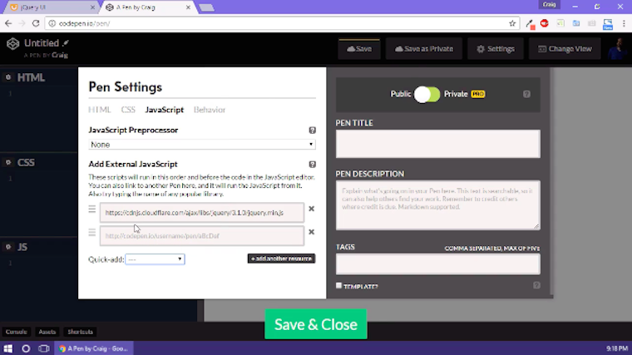Open Windows Start menu
This screenshot has height=355, width=632.
(x=8, y=348)
